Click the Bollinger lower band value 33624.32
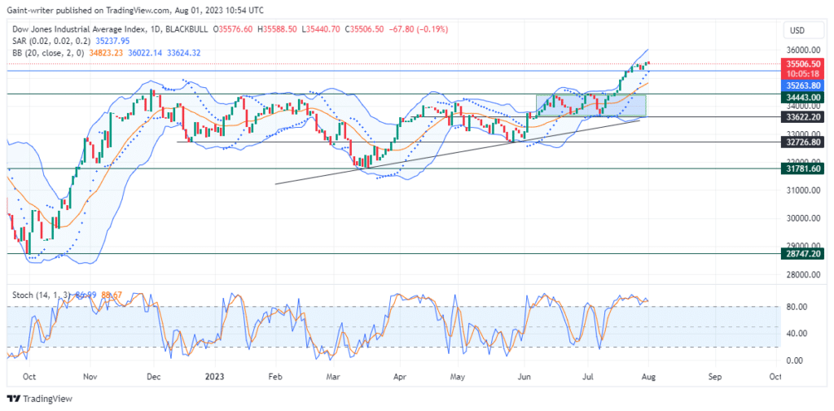The height and width of the screenshot is (411, 834). click(183, 53)
